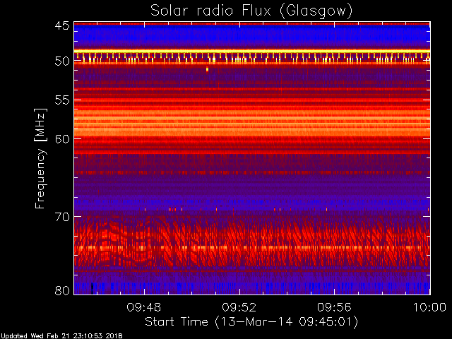Click the bright horizontal line near 74 MHz
This screenshot has width=452, height=339.
[251, 248]
